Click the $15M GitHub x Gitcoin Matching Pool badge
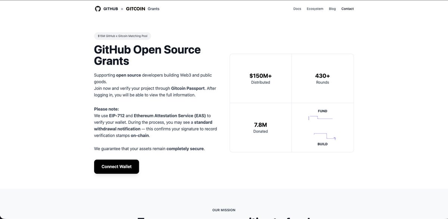448x219 pixels. pos(122,36)
